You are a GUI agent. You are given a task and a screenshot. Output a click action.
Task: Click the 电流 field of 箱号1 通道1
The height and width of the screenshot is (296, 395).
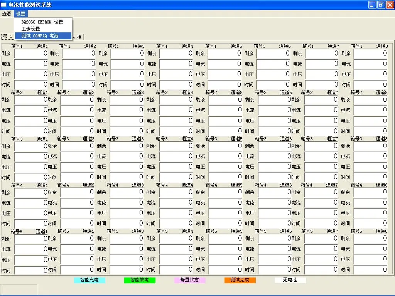(31, 64)
